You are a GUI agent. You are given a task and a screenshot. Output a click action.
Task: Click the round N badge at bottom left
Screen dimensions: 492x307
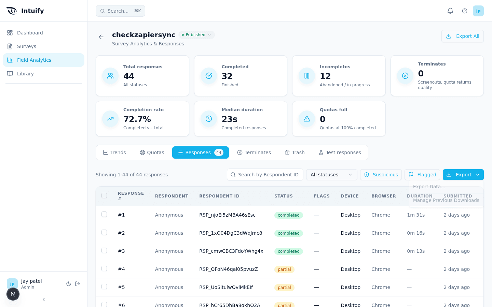(x=13, y=294)
